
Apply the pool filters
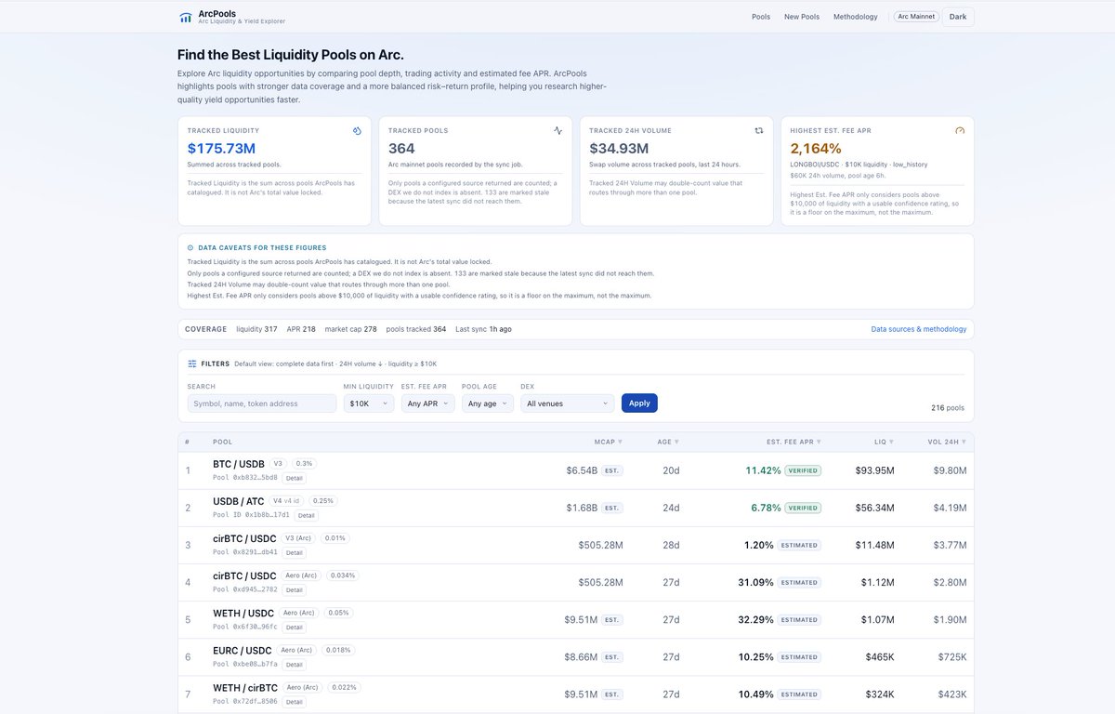pos(639,403)
